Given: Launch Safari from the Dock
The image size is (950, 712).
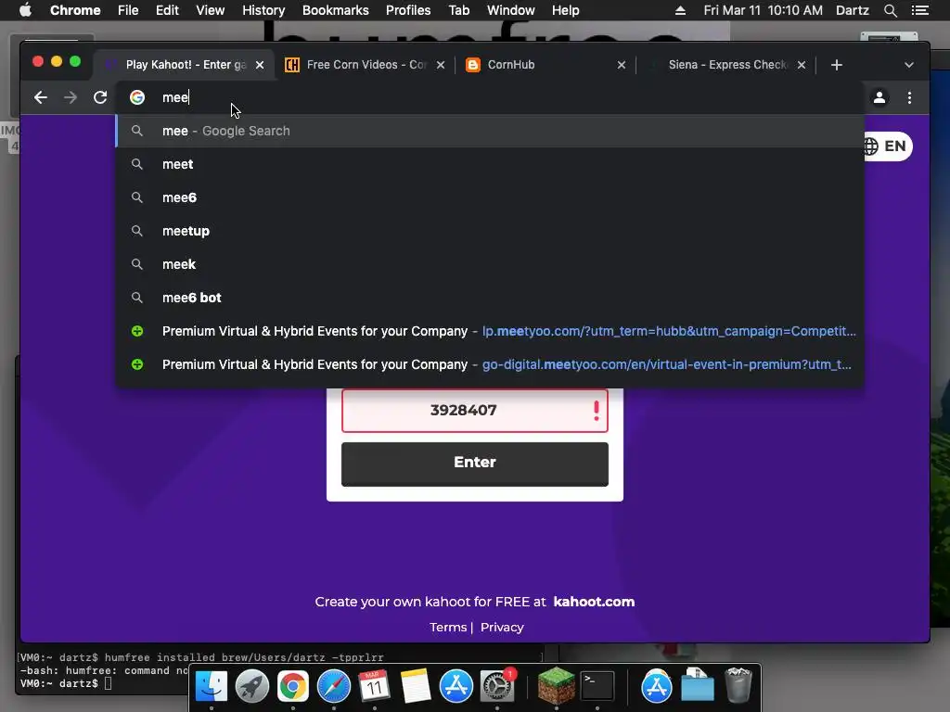Looking at the screenshot, I should 333,687.
